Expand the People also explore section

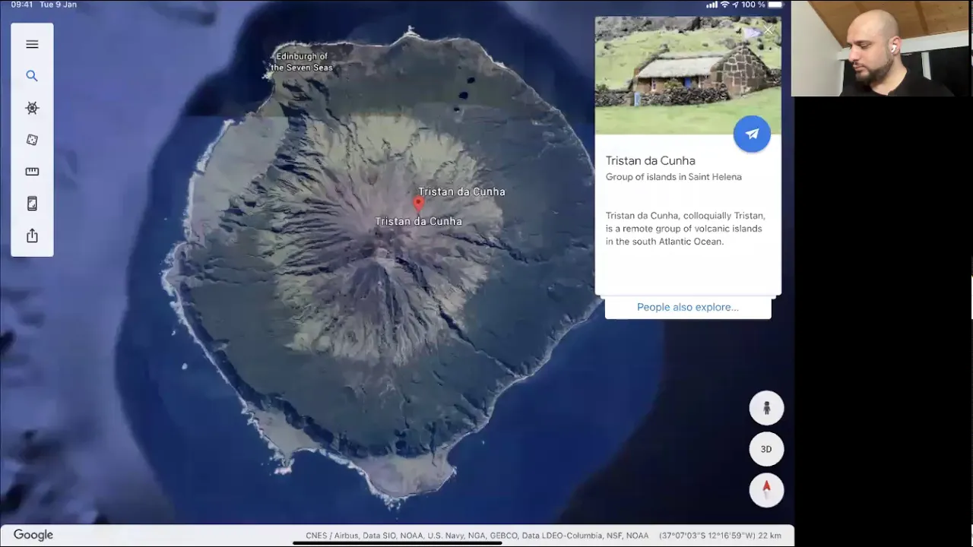click(688, 307)
